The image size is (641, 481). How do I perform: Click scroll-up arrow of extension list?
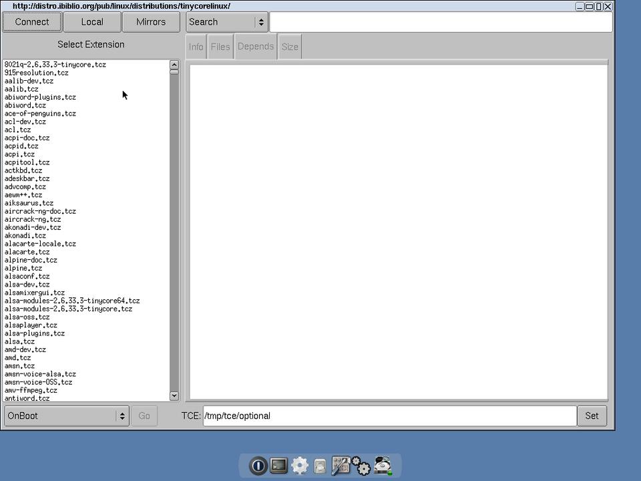click(x=174, y=65)
